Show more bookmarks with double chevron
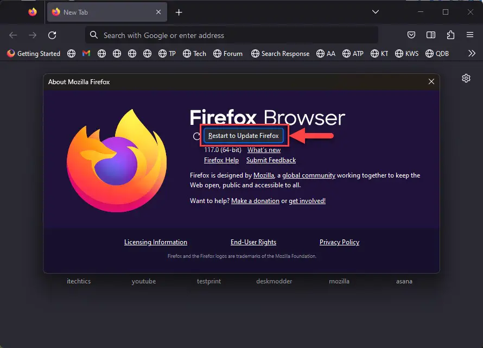Image resolution: width=483 pixels, height=348 pixels. (472, 53)
